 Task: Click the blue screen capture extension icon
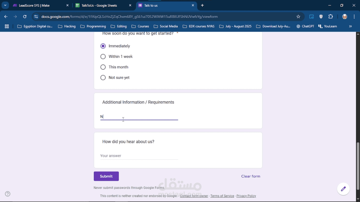312,17
